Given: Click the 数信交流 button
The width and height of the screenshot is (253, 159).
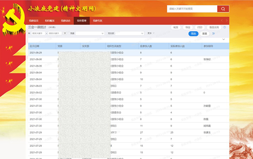Looking at the screenshot, I should (214, 27).
